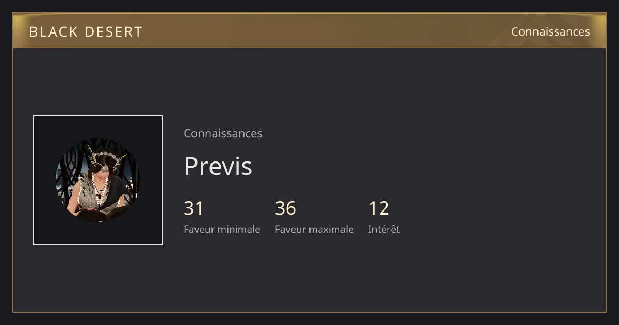
Task: Select the antler crown in the portrait
Action: tap(106, 155)
